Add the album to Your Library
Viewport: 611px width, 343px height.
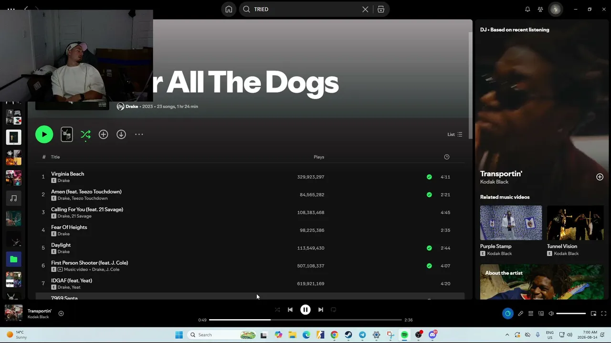[103, 134]
